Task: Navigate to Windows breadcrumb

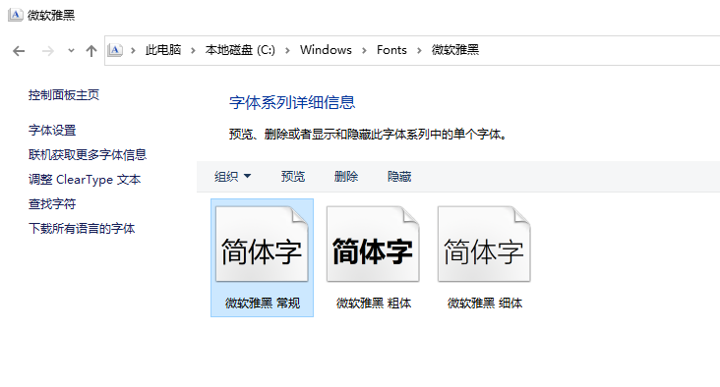Action: tap(326, 50)
